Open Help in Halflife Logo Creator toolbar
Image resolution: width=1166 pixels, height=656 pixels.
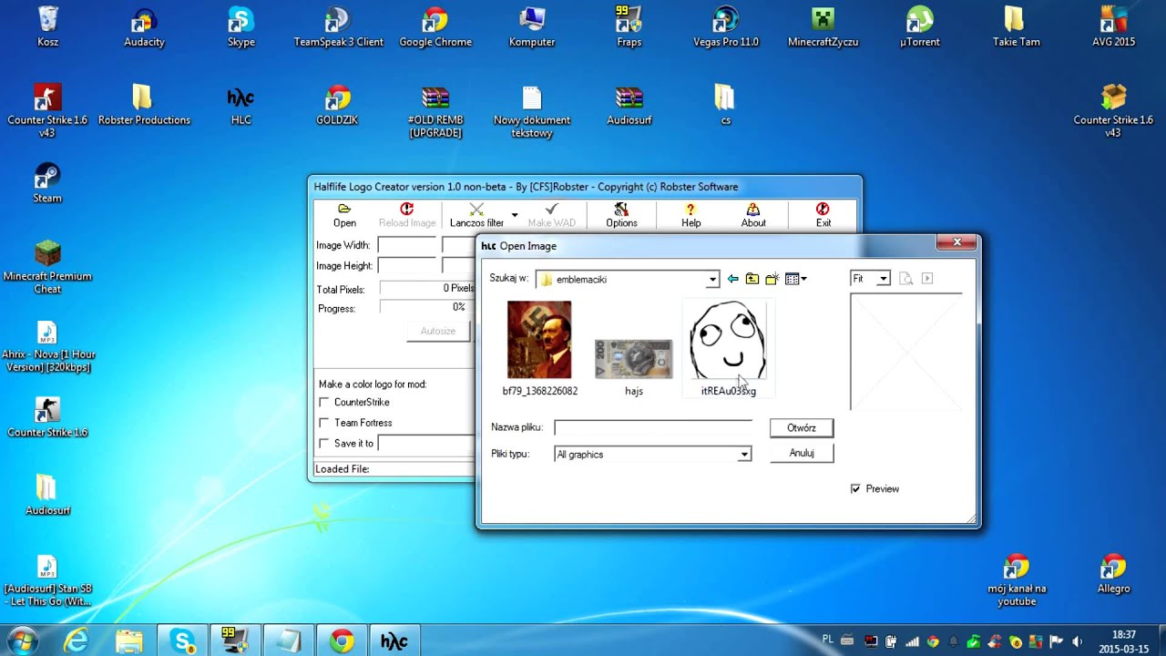[x=691, y=215]
